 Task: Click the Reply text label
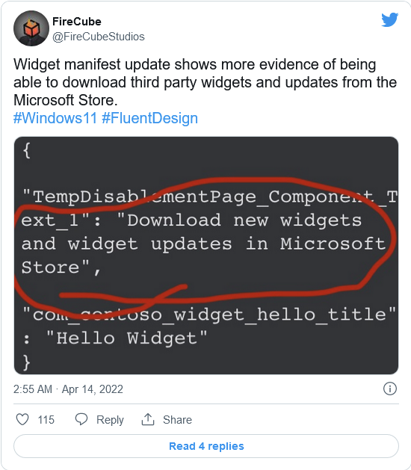(x=110, y=420)
